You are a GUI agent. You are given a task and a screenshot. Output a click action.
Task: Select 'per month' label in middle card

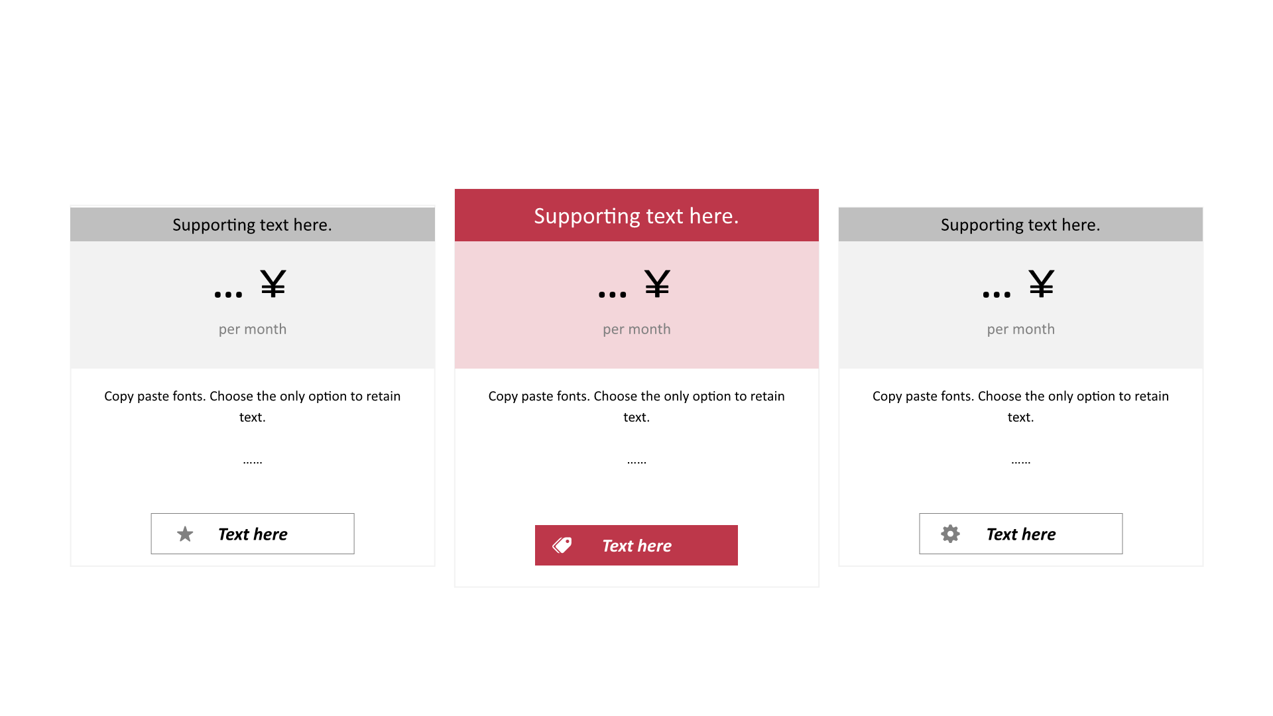636,329
